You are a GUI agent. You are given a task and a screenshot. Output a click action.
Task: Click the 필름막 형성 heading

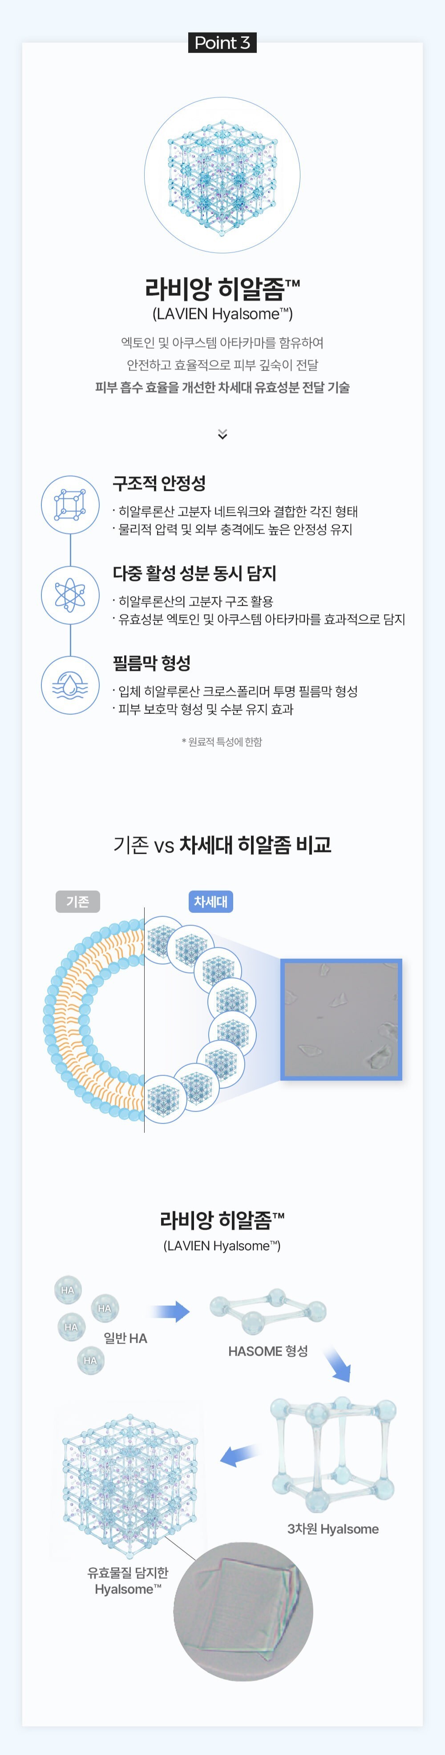pyautogui.click(x=152, y=663)
